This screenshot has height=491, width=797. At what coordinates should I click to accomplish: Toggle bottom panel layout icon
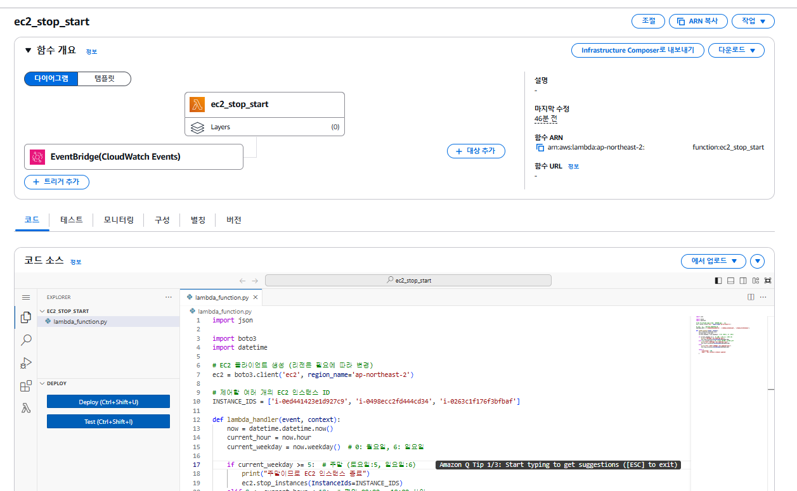click(731, 281)
